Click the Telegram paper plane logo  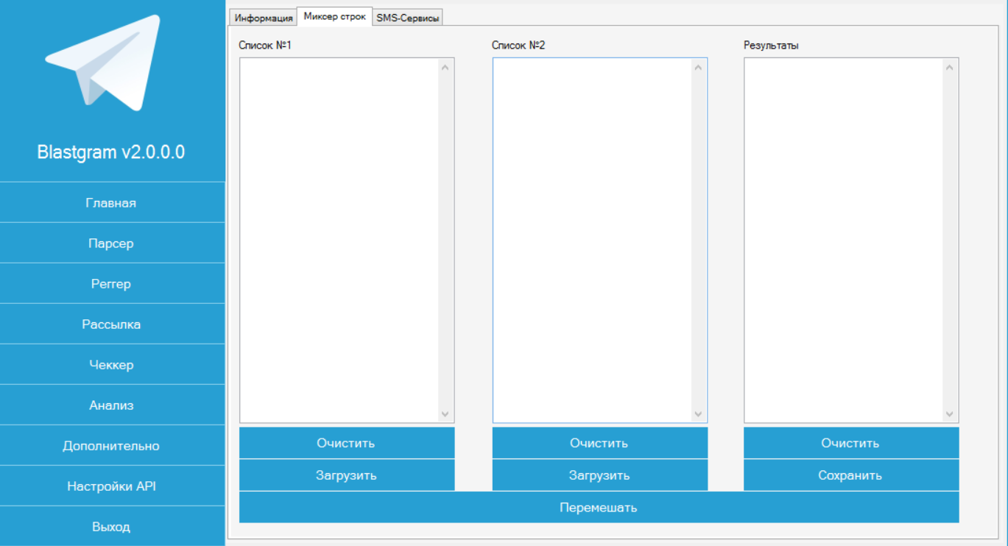click(103, 63)
